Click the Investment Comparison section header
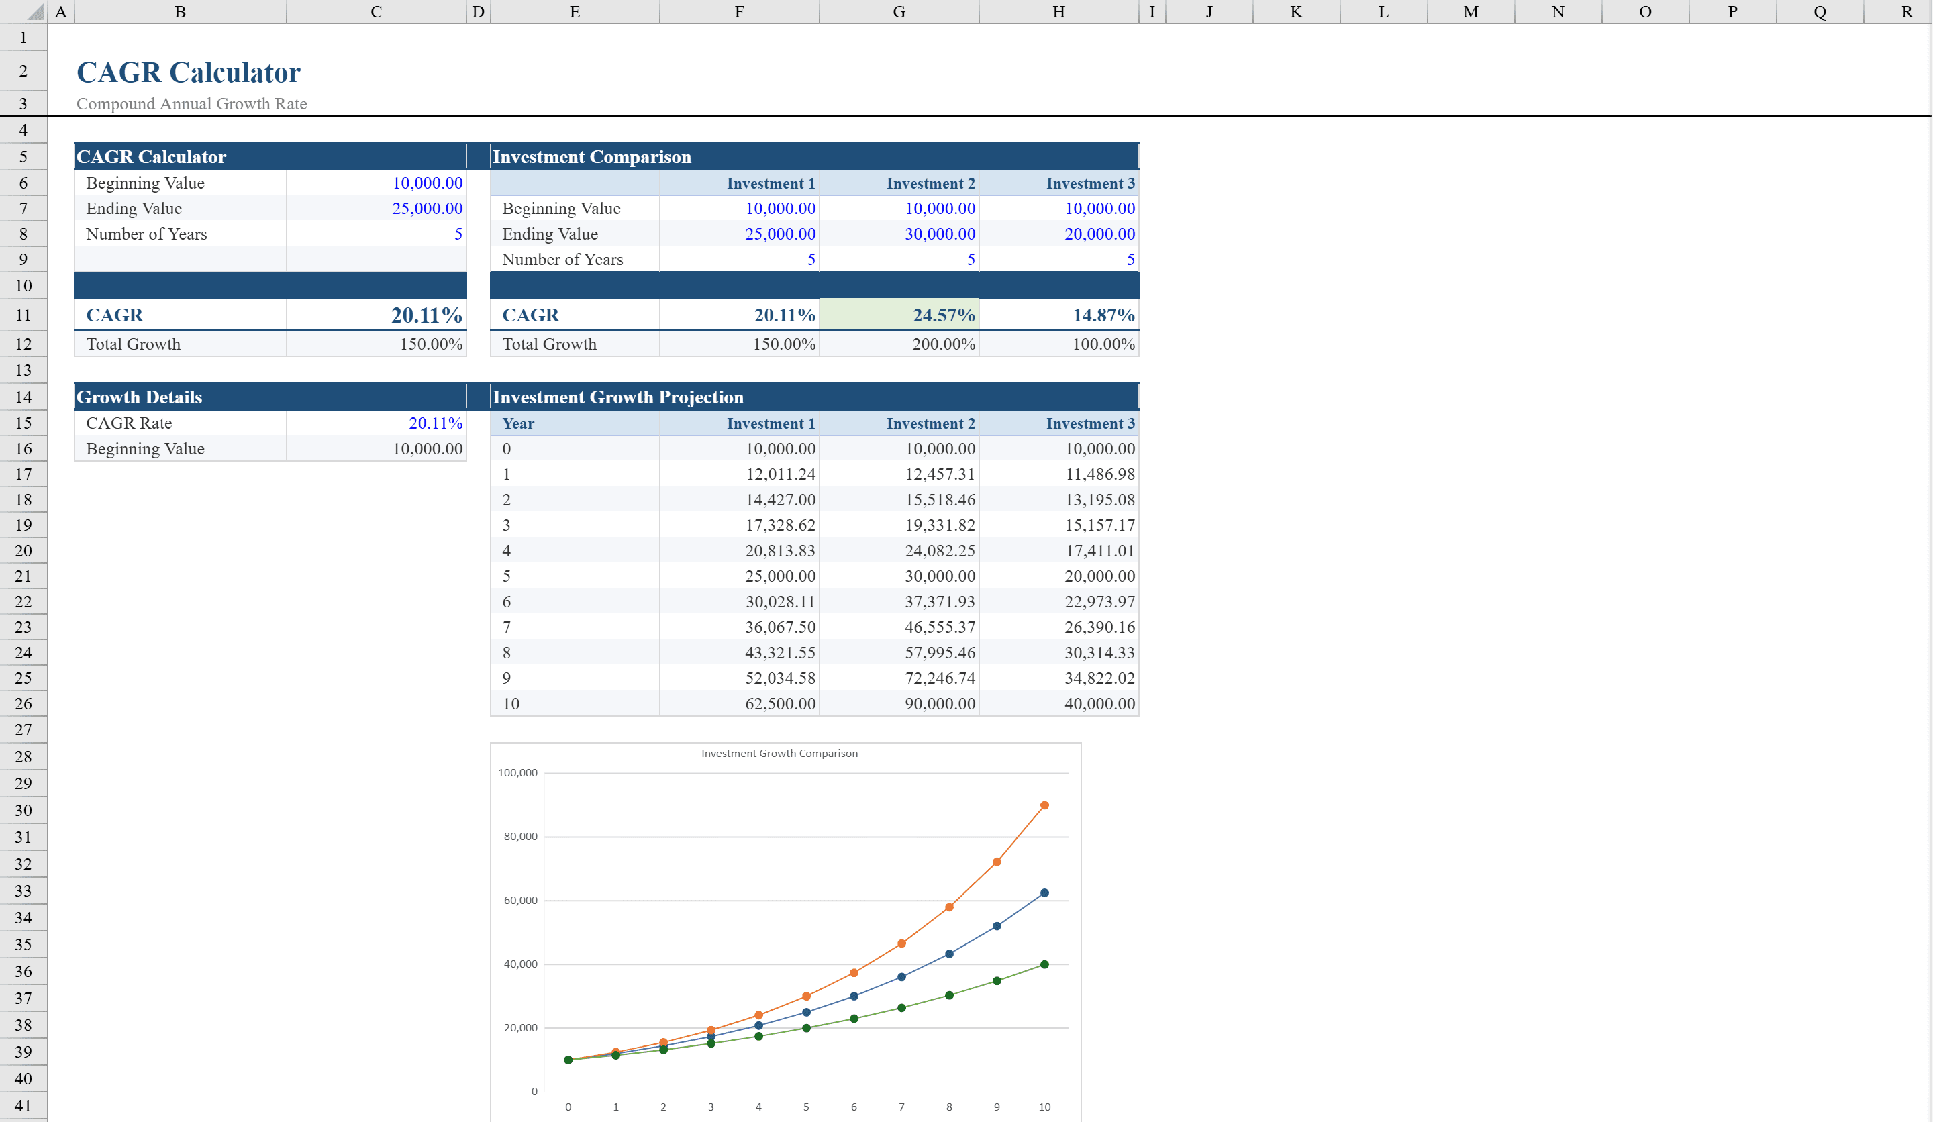The width and height of the screenshot is (1933, 1122). 591,156
